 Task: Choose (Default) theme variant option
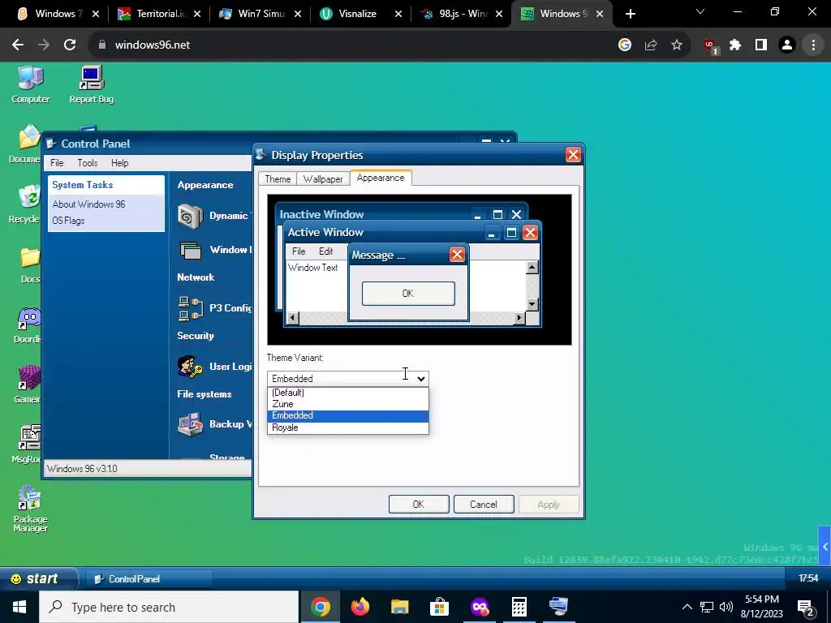click(348, 393)
